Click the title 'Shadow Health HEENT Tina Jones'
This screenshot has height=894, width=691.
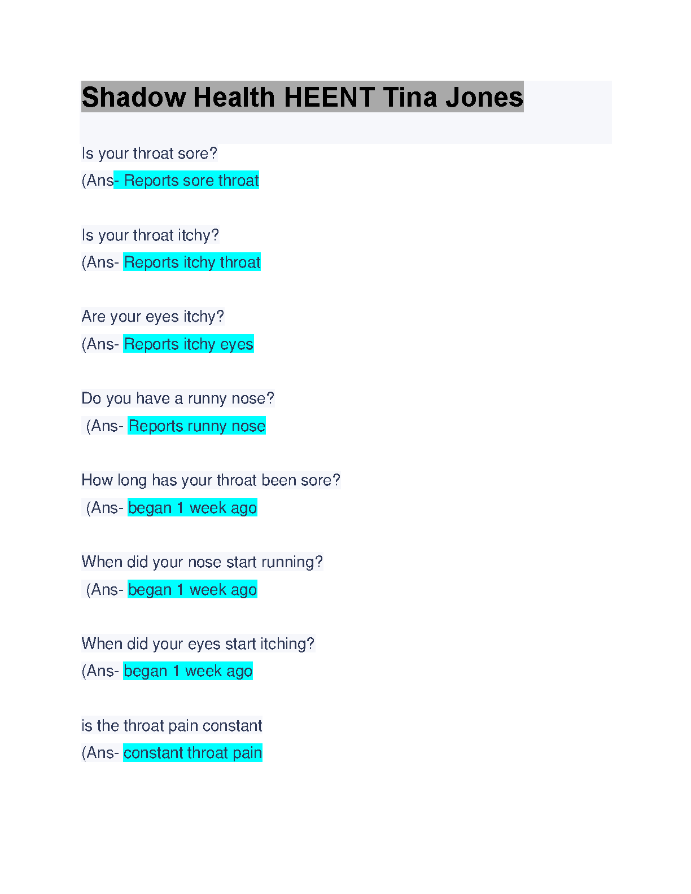pos(302,97)
